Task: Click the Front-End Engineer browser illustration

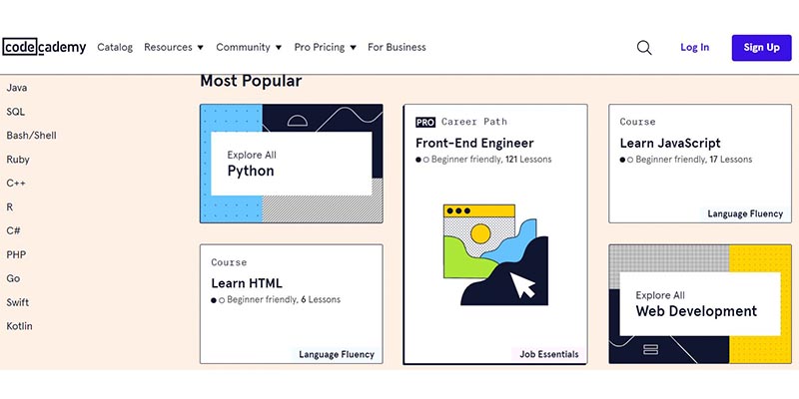Action: (495, 254)
